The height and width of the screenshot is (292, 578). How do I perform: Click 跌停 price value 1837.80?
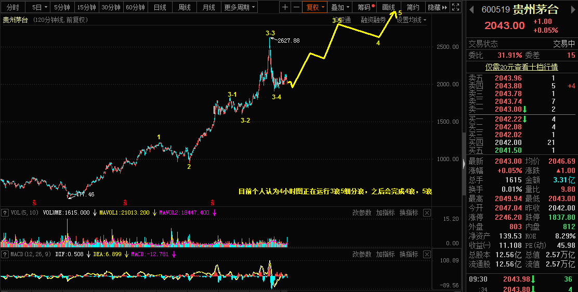(562, 218)
